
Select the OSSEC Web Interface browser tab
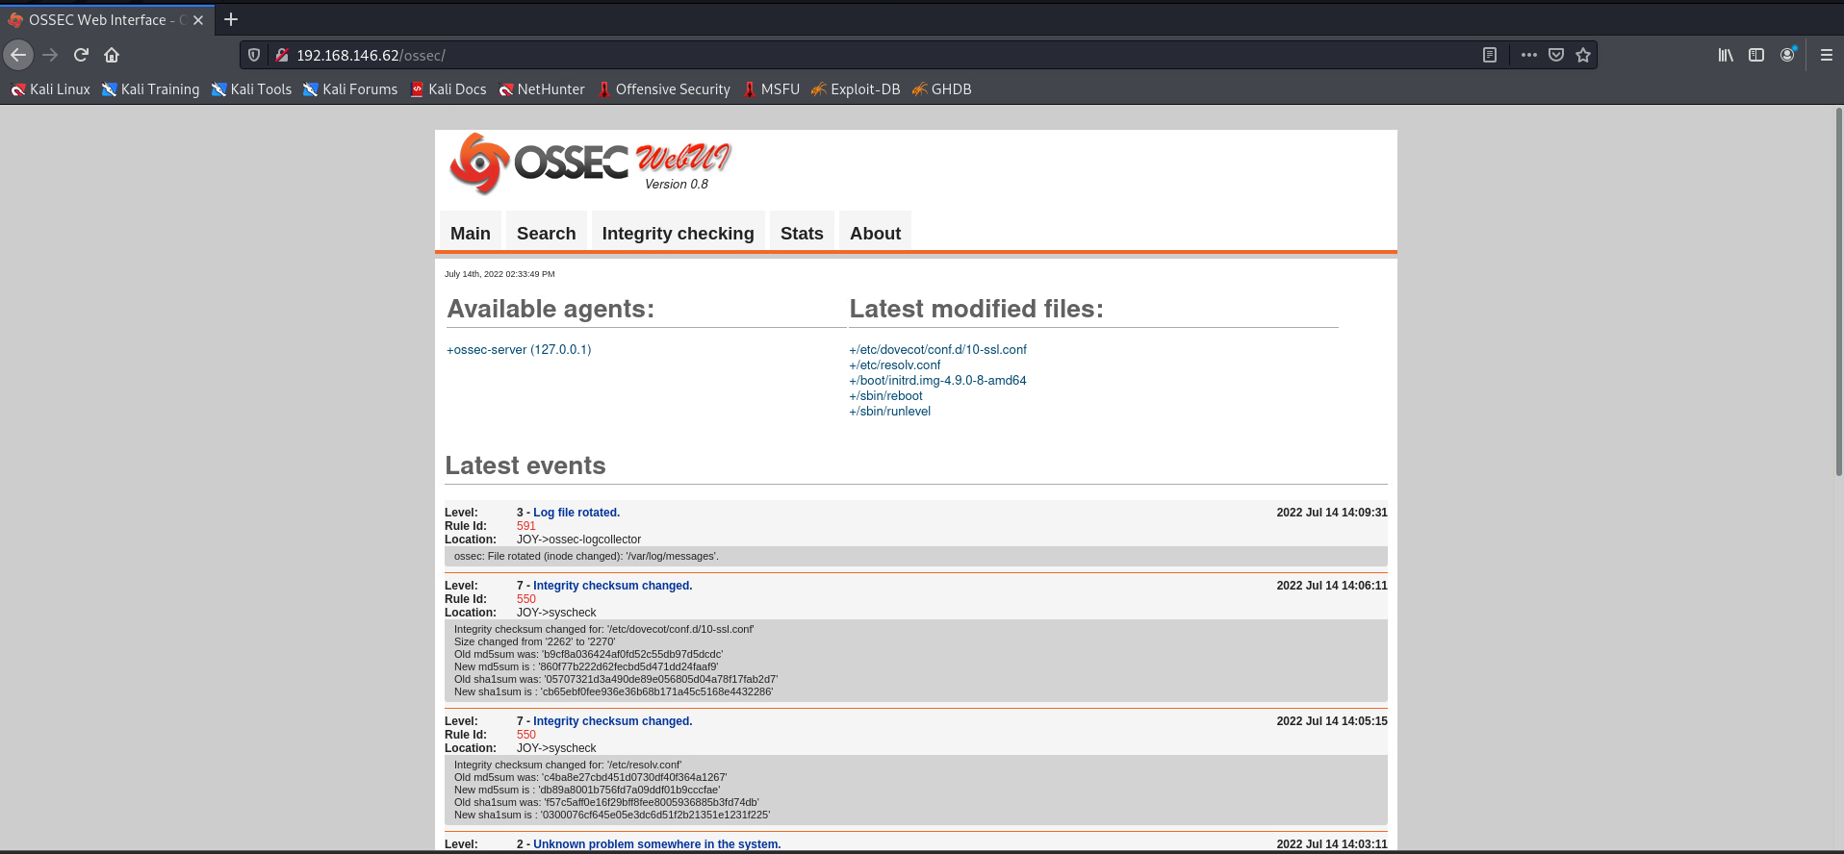(x=108, y=19)
